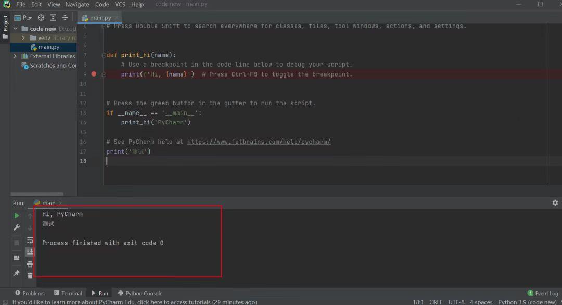Click the PyCharm logo icon
This screenshot has width=562, height=305.
point(6,4)
